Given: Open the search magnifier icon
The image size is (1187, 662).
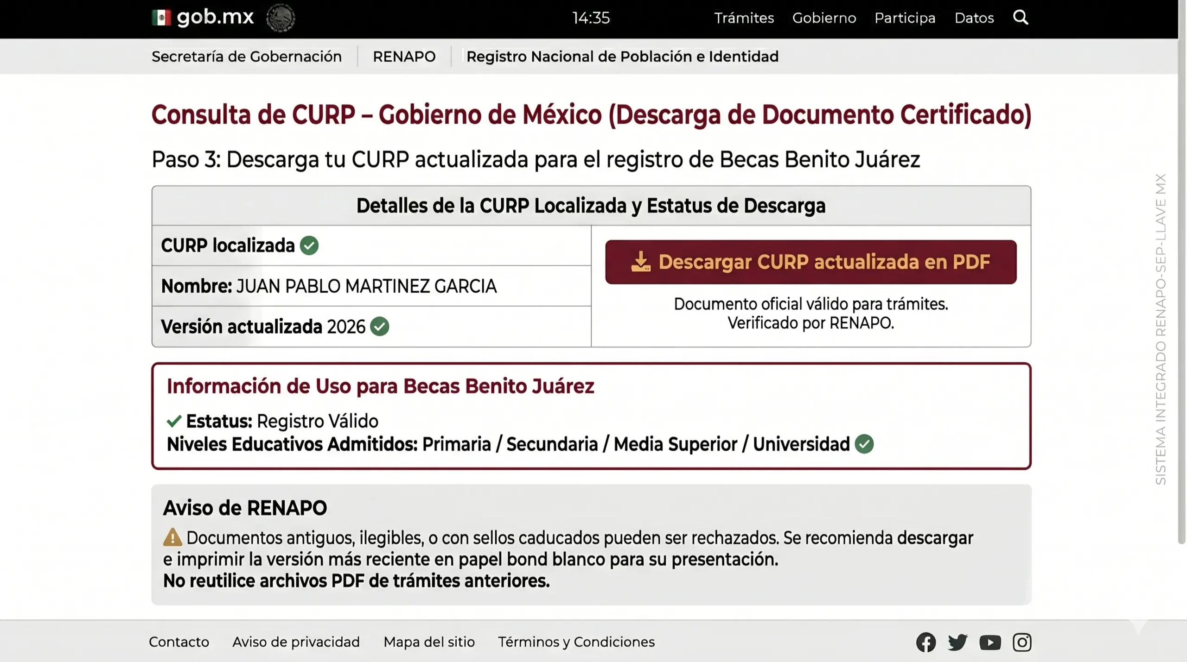Looking at the screenshot, I should 1021,18.
